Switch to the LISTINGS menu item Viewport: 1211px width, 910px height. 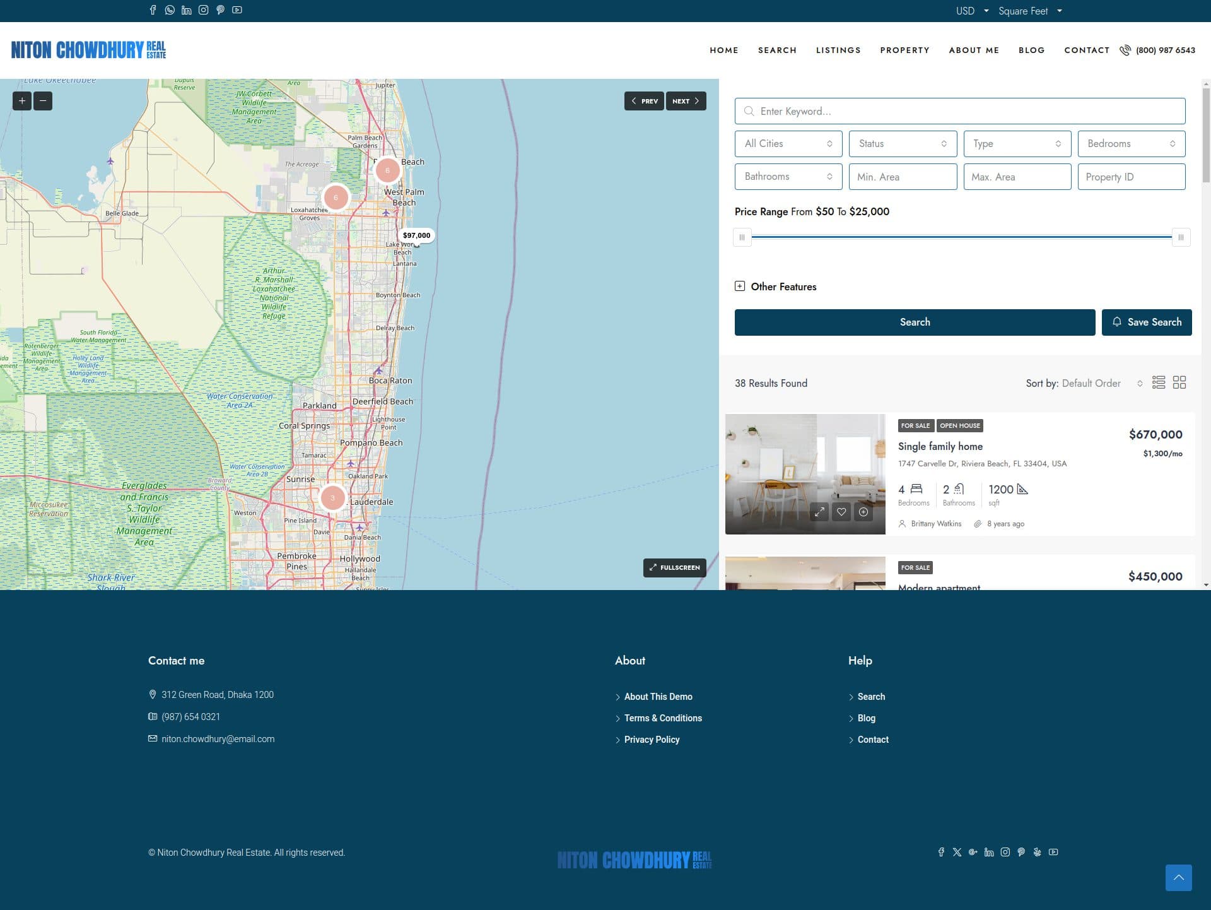pos(838,50)
